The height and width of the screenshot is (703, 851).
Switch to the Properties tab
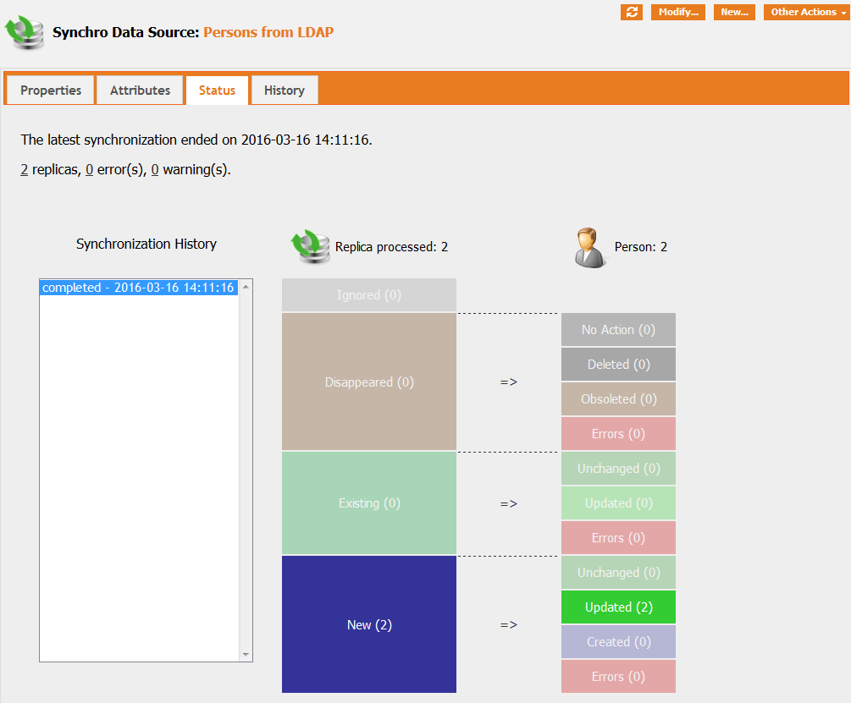pyautogui.click(x=51, y=91)
